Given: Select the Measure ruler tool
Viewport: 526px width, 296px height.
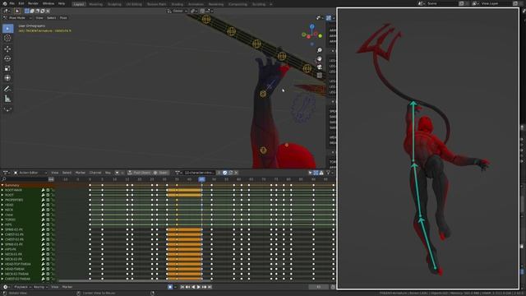Looking at the screenshot, I should 7,99.
